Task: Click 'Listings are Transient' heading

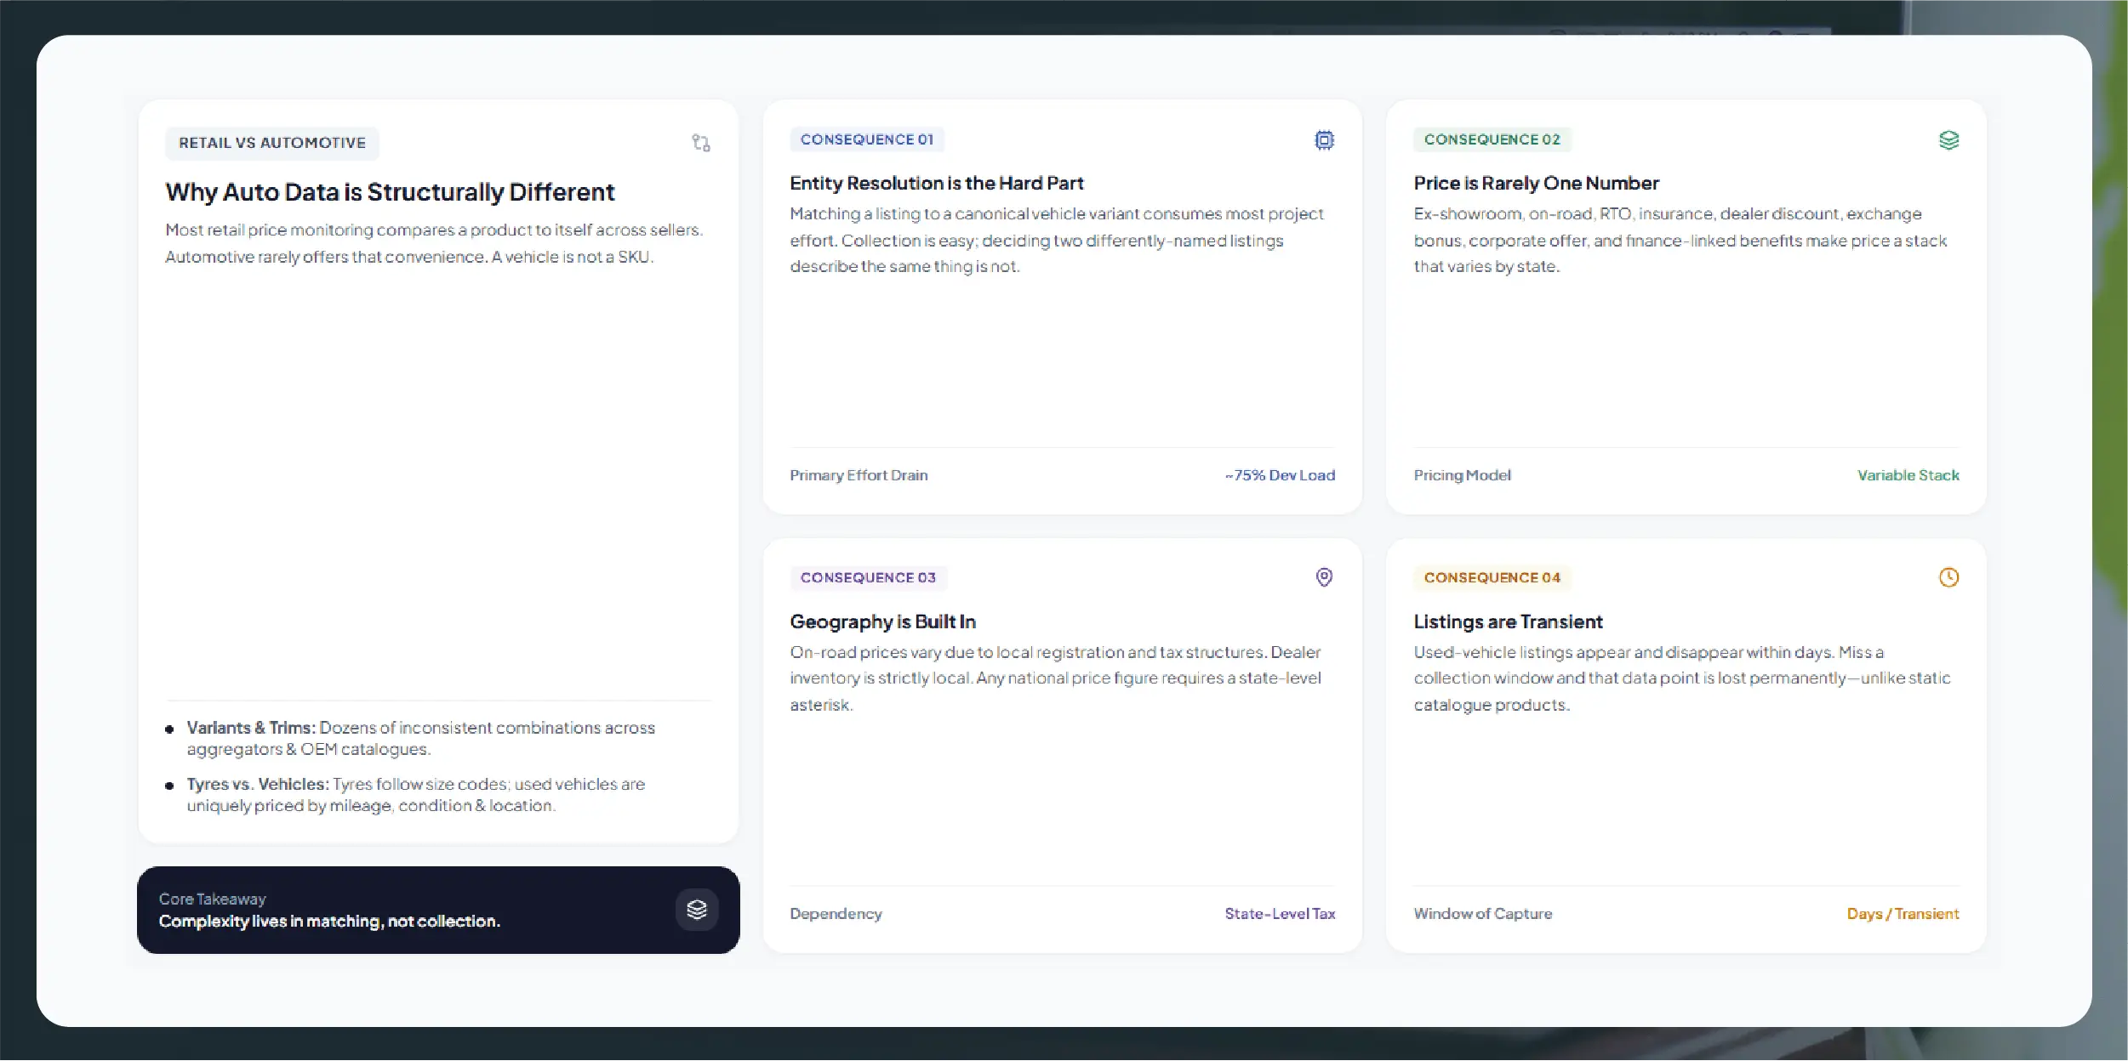Action: pyautogui.click(x=1508, y=622)
